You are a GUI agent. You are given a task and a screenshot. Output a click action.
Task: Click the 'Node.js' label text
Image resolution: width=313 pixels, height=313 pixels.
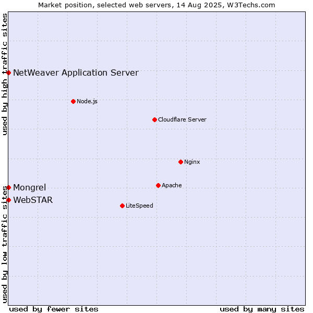(87, 101)
